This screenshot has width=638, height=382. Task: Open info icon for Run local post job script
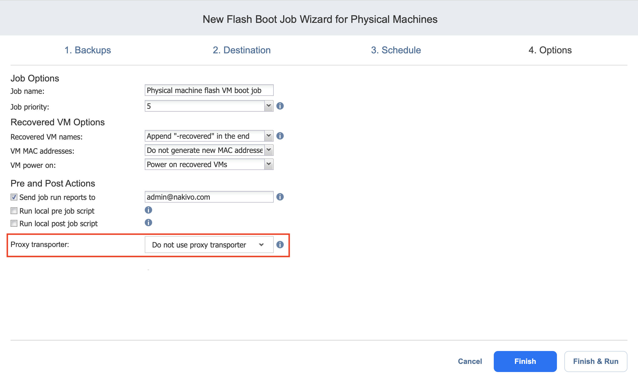[148, 223]
